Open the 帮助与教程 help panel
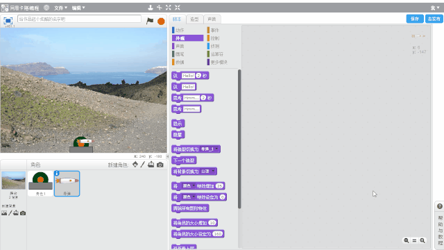 [440, 230]
